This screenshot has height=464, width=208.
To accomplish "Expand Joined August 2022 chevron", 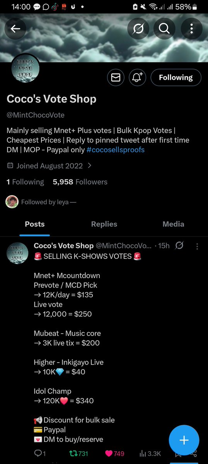I will (90, 166).
